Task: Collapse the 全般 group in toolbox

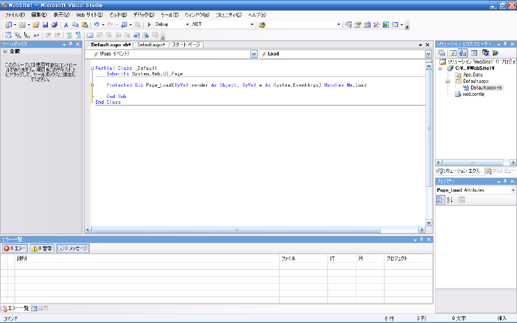Action: tap(5, 52)
